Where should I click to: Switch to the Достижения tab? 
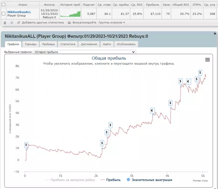(x=89, y=44)
